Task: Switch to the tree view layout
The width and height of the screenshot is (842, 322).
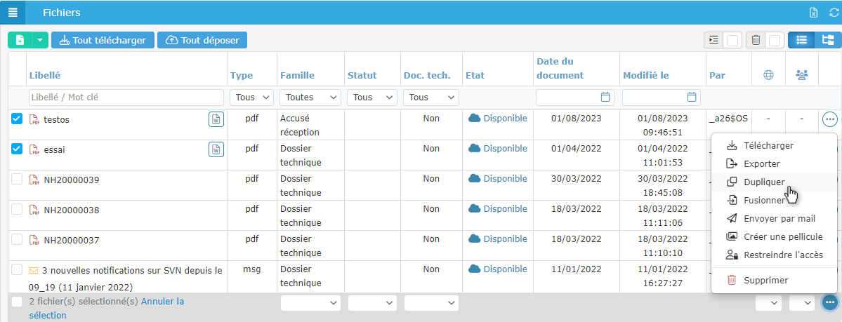Action: pyautogui.click(x=828, y=40)
